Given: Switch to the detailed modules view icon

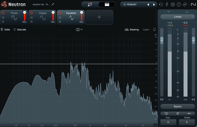Looking at the screenshot, I should click(x=107, y=4).
